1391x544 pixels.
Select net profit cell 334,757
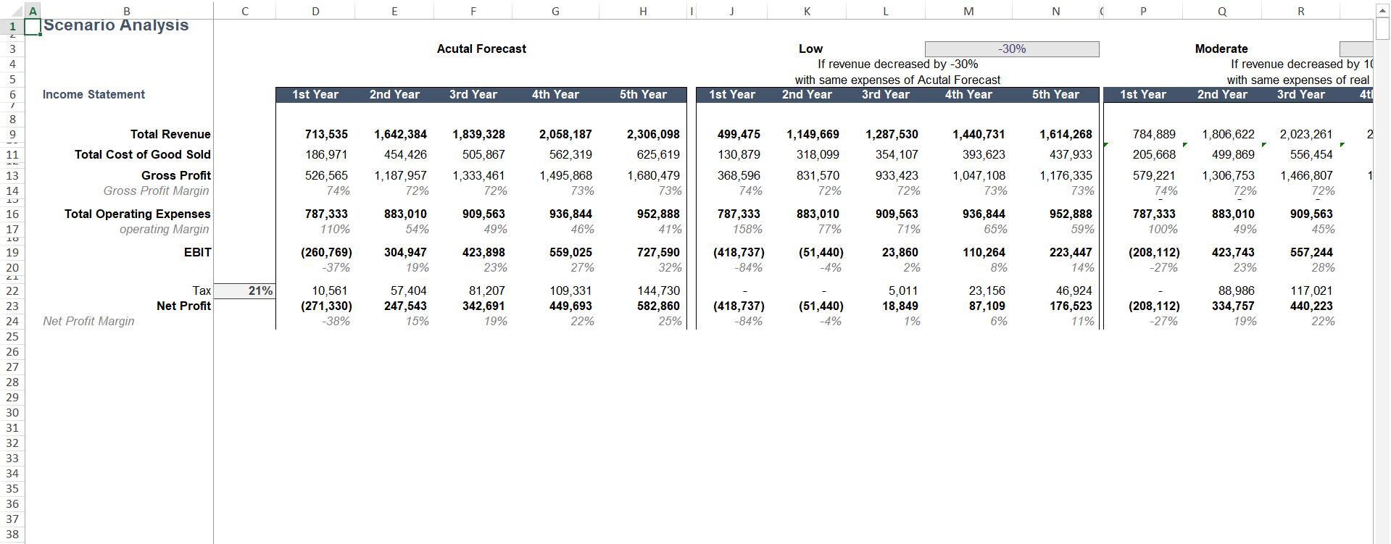[1233, 306]
